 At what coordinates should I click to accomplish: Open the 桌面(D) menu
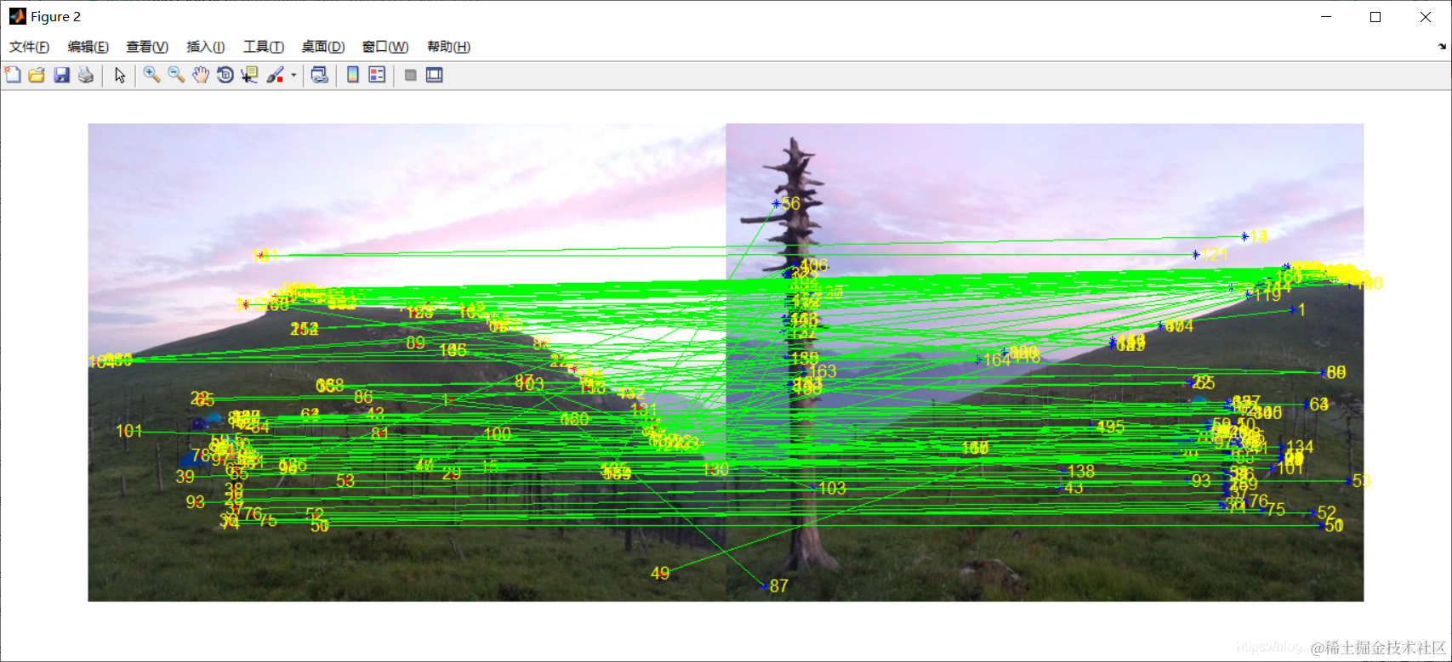pos(323,47)
